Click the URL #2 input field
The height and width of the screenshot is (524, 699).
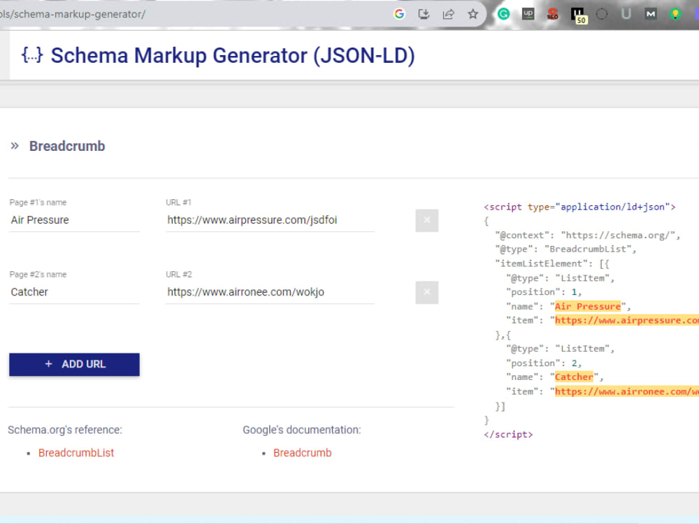(270, 292)
